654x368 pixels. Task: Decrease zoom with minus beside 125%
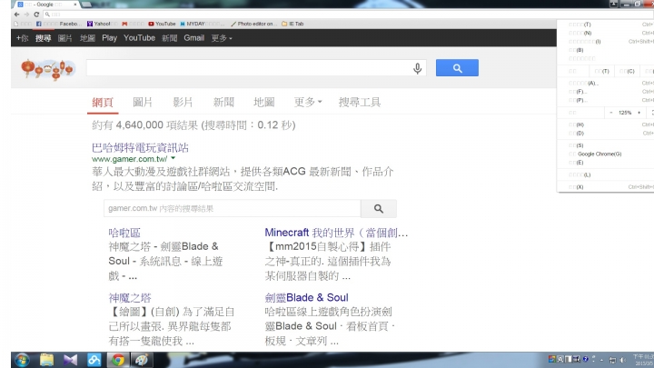[x=611, y=113]
